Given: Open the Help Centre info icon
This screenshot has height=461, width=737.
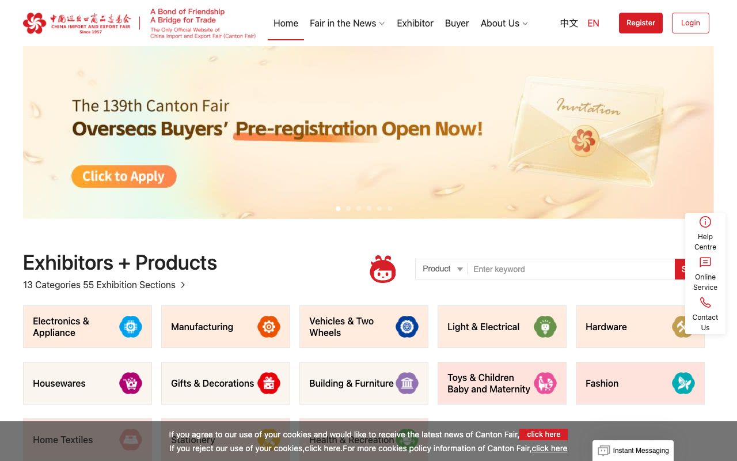Looking at the screenshot, I should (x=705, y=222).
